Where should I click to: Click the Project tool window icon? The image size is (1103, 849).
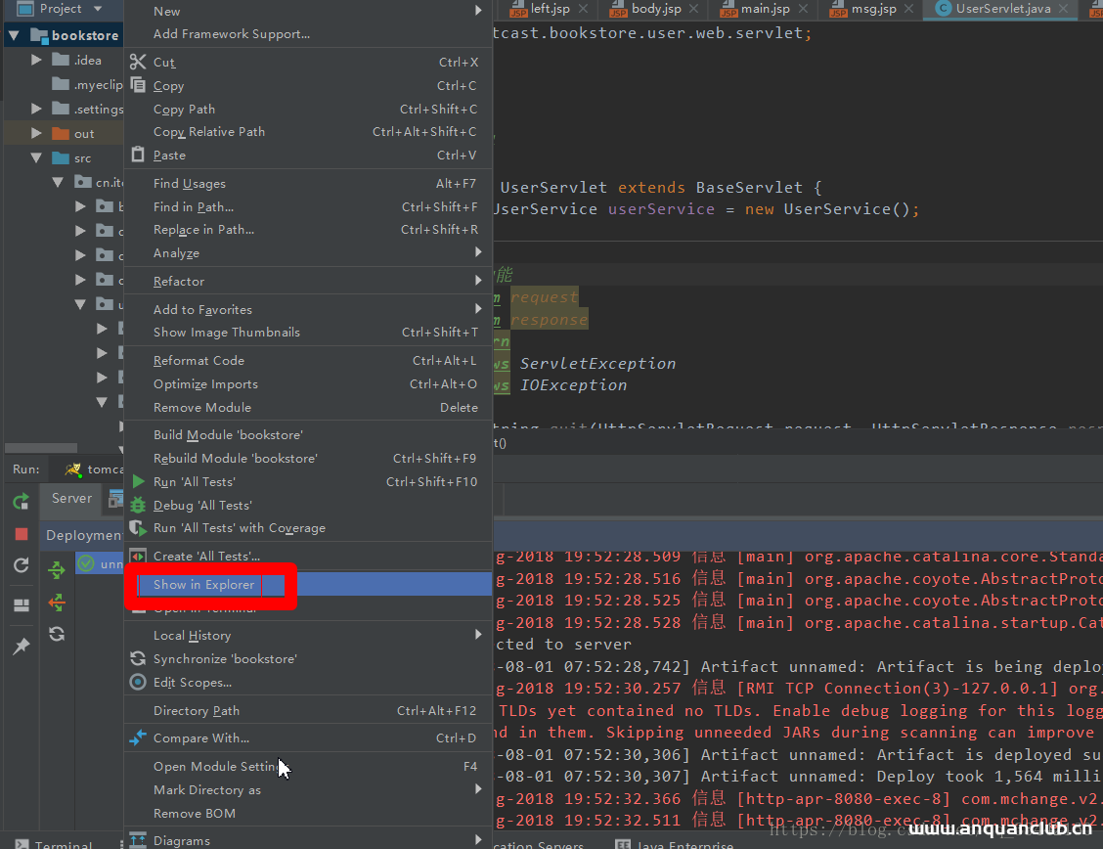(25, 9)
